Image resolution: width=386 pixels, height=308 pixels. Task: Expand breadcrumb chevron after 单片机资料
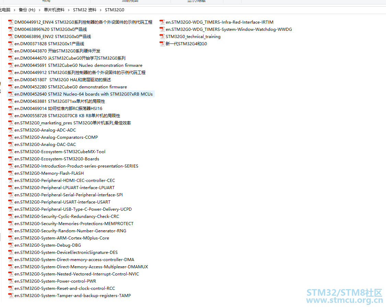coord(69,10)
